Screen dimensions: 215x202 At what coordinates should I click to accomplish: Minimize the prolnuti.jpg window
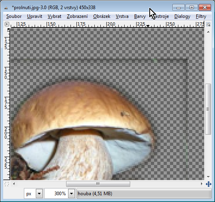coord(178,8)
